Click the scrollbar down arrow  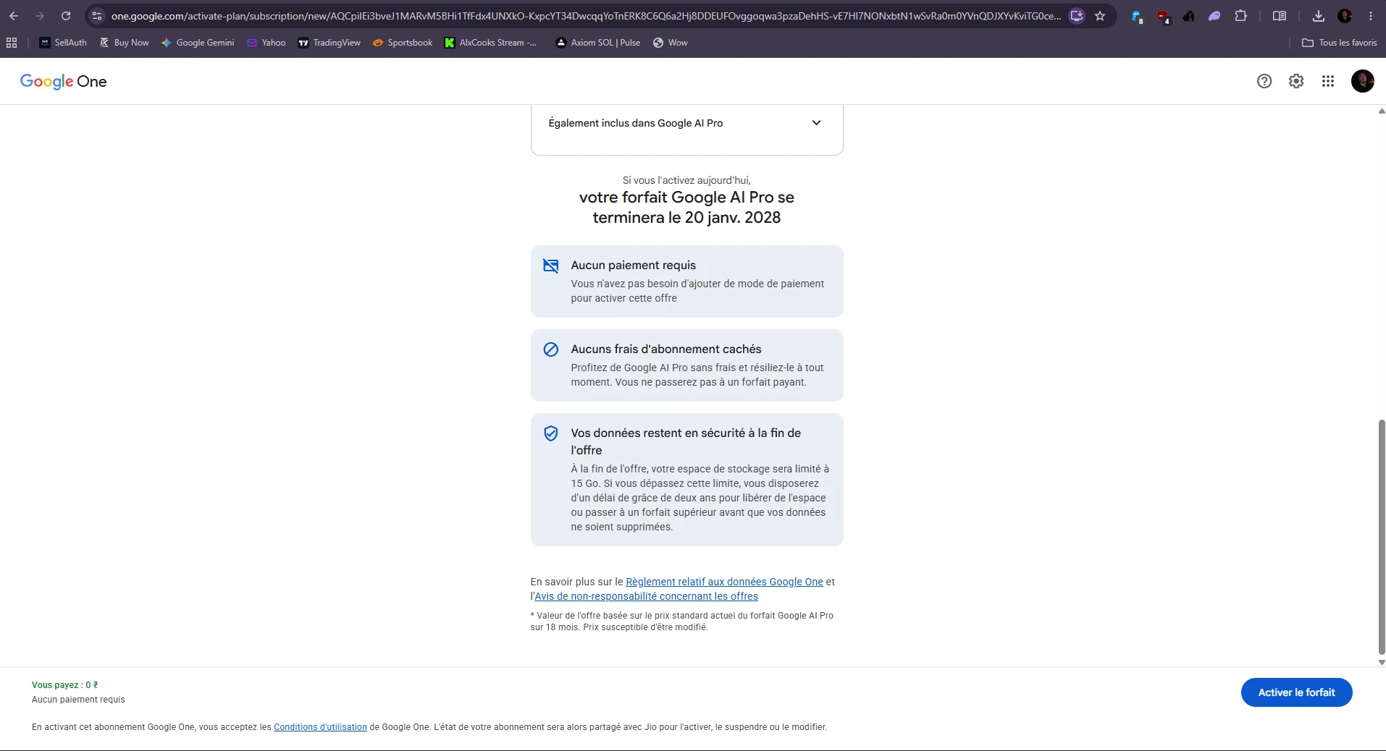tap(1381, 662)
